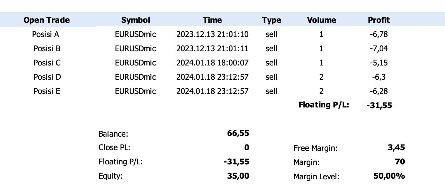Click the Symbol column header
445x195 pixels.
[x=136, y=20]
